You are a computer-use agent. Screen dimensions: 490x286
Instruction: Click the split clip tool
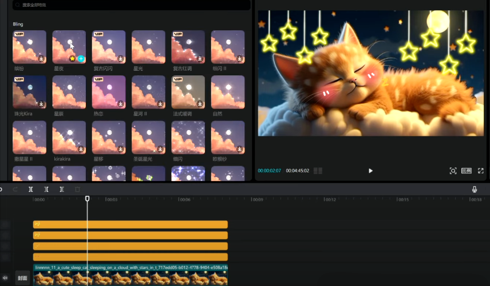tap(31, 189)
